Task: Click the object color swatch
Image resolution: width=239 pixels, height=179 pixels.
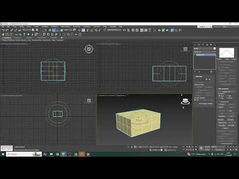Action: pos(215,49)
